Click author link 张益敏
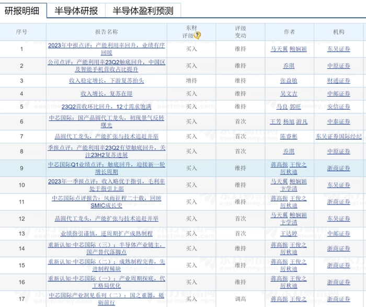Viewport: 366px width, 307px height. click(x=289, y=81)
